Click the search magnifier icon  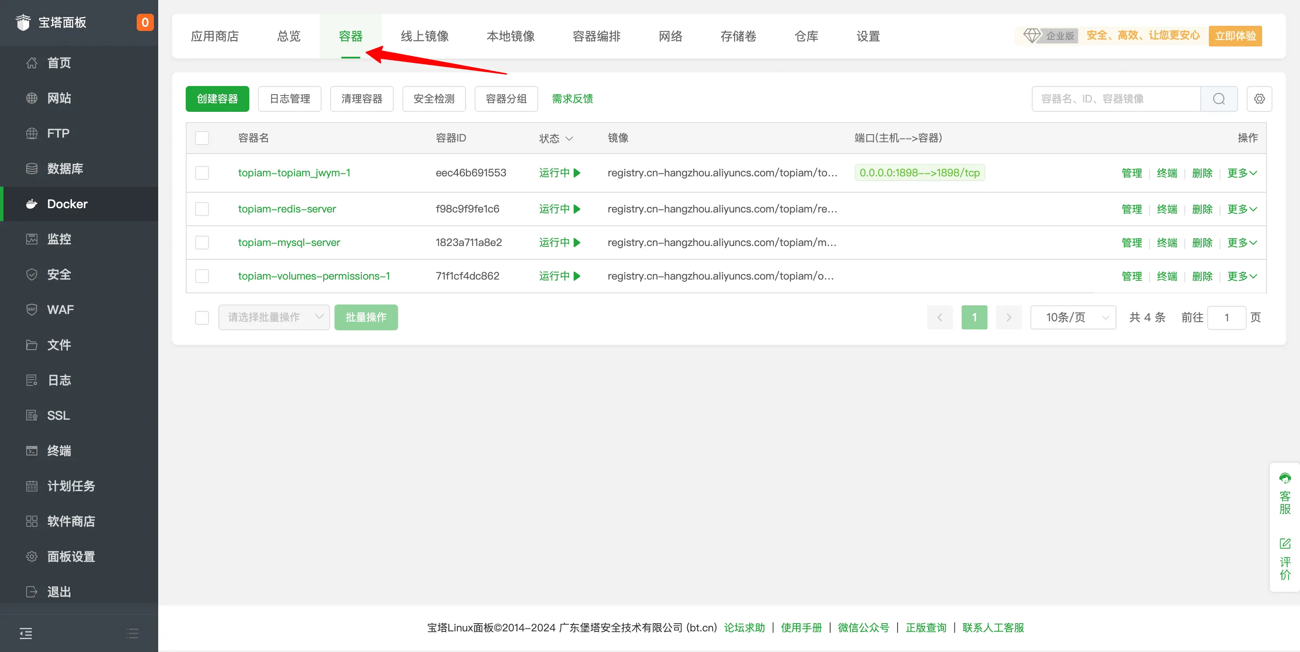tap(1219, 99)
